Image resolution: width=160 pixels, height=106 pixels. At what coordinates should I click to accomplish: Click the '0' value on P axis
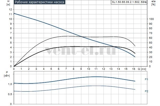(x=11, y=104)
